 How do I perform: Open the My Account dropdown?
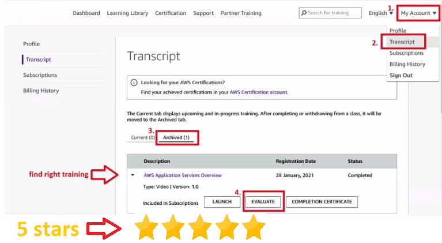(x=418, y=13)
